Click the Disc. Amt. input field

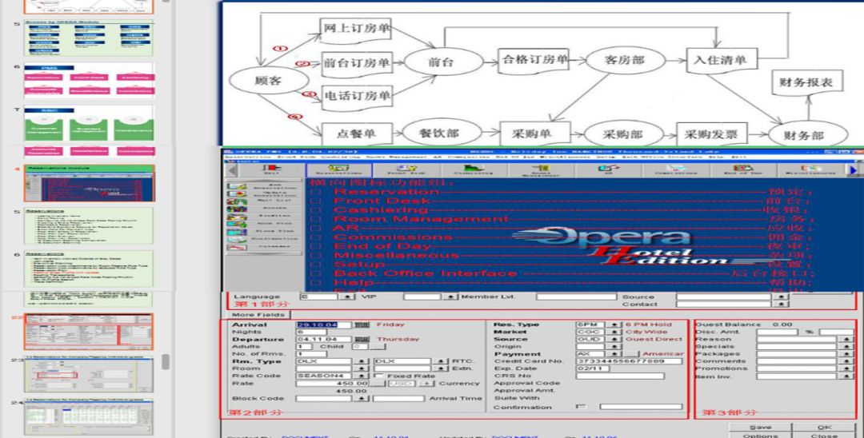[x=777, y=332]
